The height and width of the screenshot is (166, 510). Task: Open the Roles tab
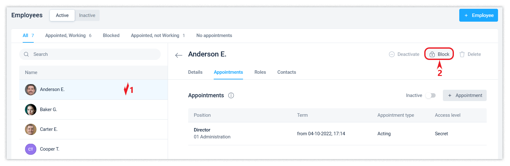pos(260,72)
